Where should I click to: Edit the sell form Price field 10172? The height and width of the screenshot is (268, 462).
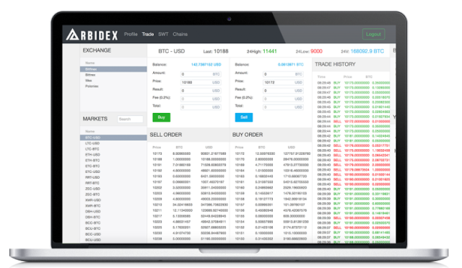click(x=283, y=82)
